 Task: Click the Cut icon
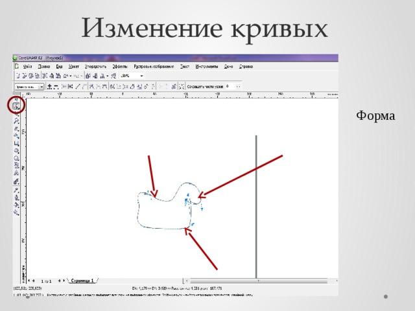pyautogui.click(x=45, y=76)
